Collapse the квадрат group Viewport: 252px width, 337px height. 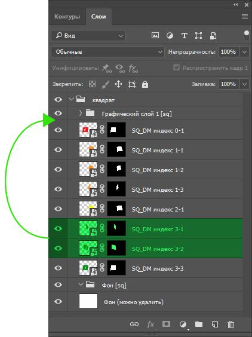(x=71, y=99)
